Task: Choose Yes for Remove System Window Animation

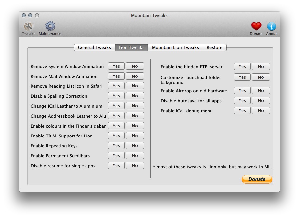Action: pyautogui.click(x=116, y=66)
